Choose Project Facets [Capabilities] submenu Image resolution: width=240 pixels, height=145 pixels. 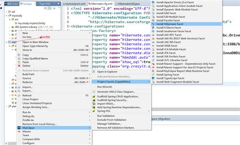[x=121, y=82]
